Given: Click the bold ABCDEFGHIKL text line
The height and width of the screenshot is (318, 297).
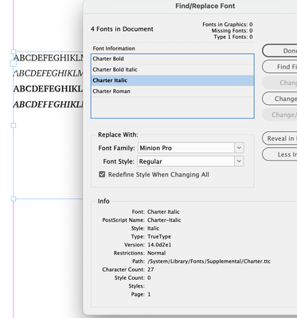Looking at the screenshot, I should click(48, 88).
